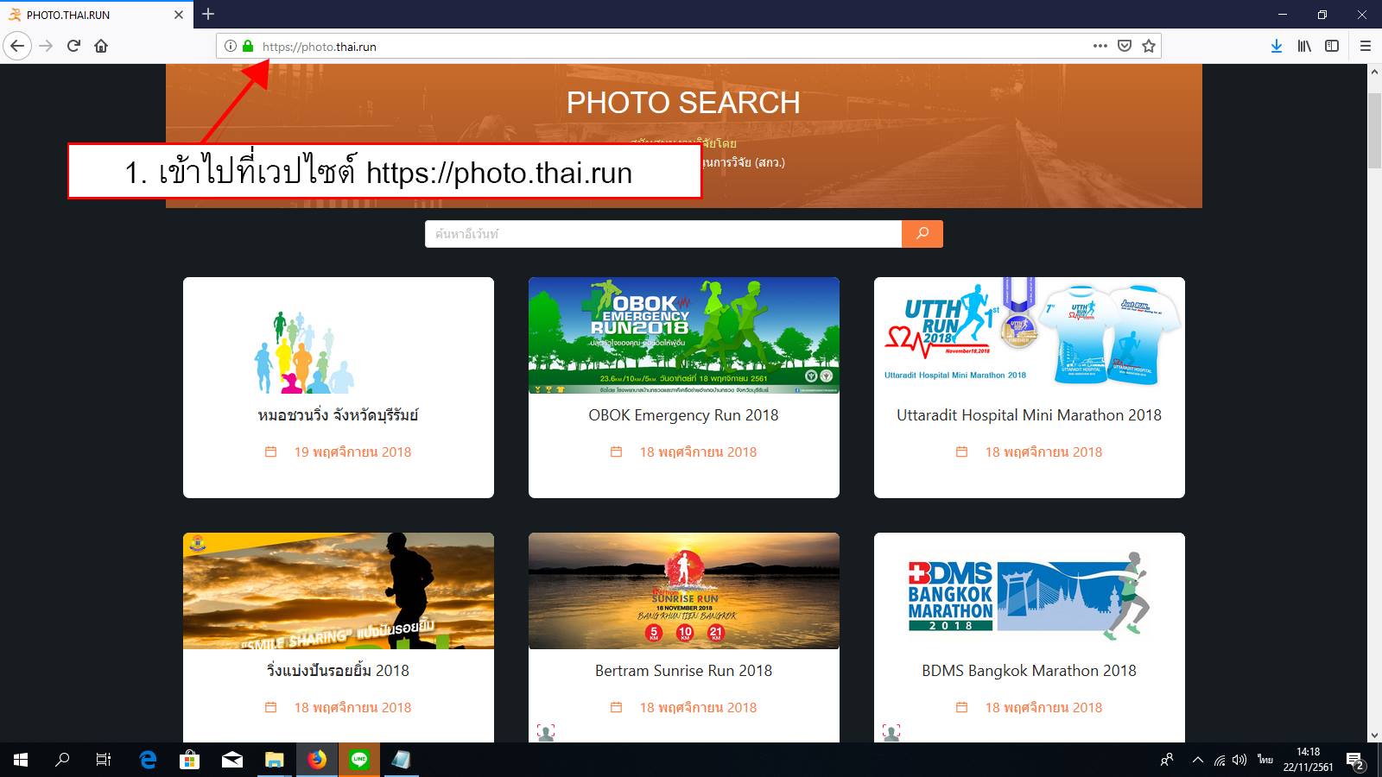Viewport: 1382px width, 777px height.
Task: Close the PHOTO.THAI.RUN tab
Action: pyautogui.click(x=179, y=15)
